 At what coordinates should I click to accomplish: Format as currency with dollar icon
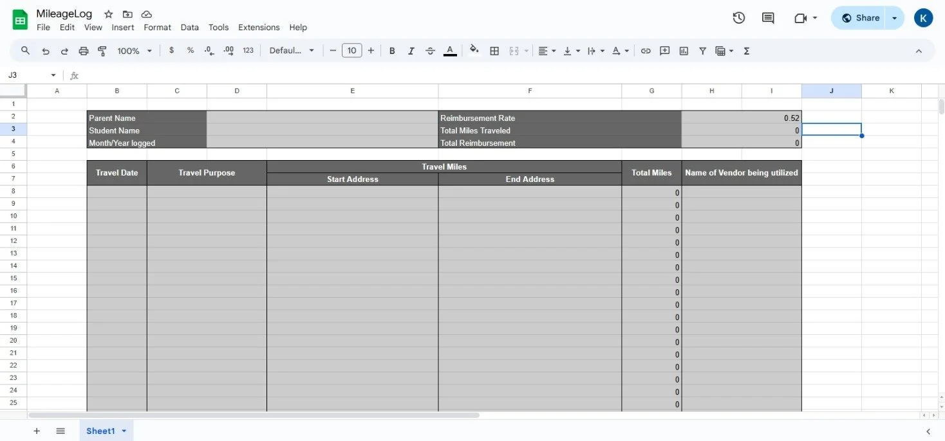(171, 50)
